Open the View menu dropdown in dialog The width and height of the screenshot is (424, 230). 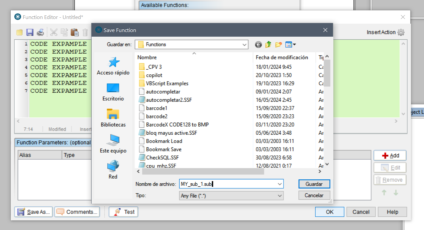[291, 44]
